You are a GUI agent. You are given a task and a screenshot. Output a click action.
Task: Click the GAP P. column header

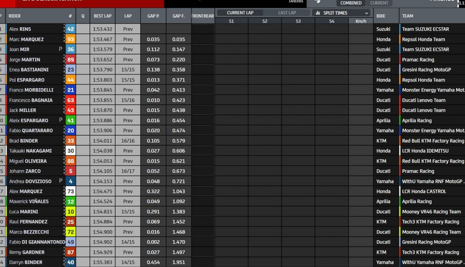click(153, 16)
